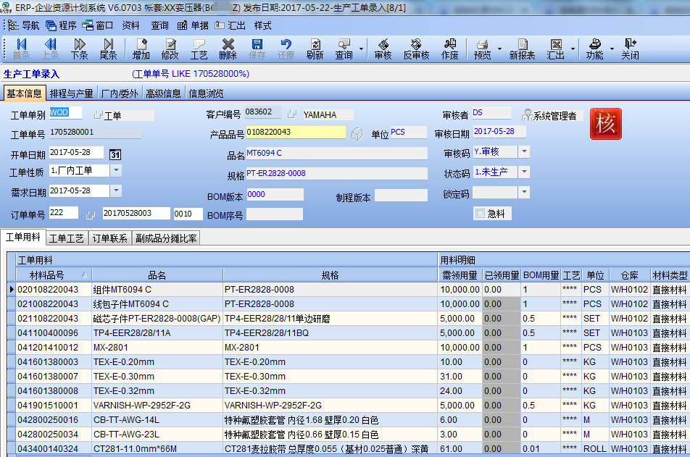Open the 功能 function toolbar icon
This screenshot has width=690, height=457.
(x=595, y=49)
